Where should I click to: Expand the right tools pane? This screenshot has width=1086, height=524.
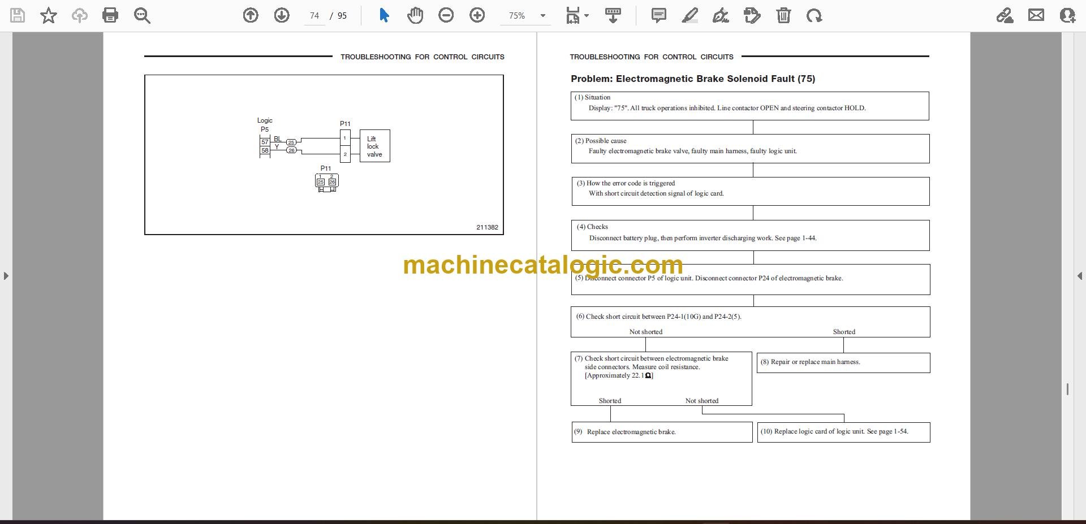[1079, 276]
